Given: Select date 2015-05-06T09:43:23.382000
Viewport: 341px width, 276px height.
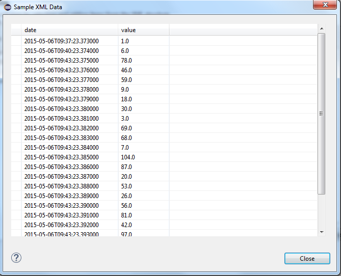Looking at the screenshot, I should point(62,128).
